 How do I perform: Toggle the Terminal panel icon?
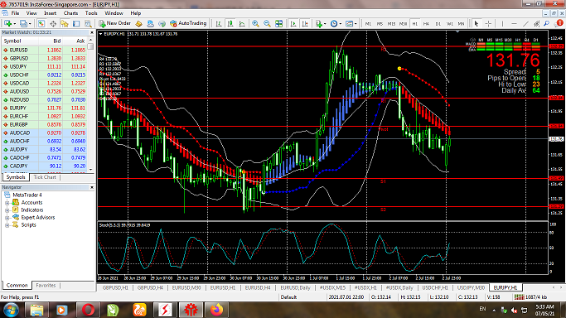click(x=76, y=23)
